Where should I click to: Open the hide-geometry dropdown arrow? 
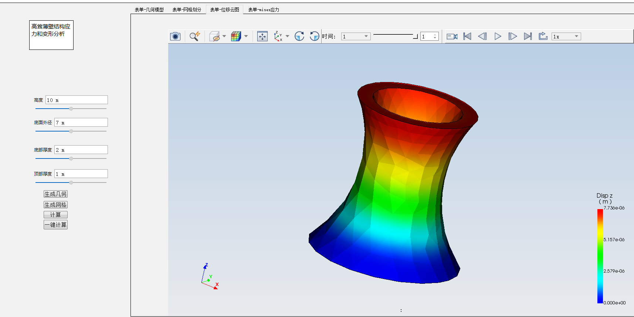(x=224, y=36)
